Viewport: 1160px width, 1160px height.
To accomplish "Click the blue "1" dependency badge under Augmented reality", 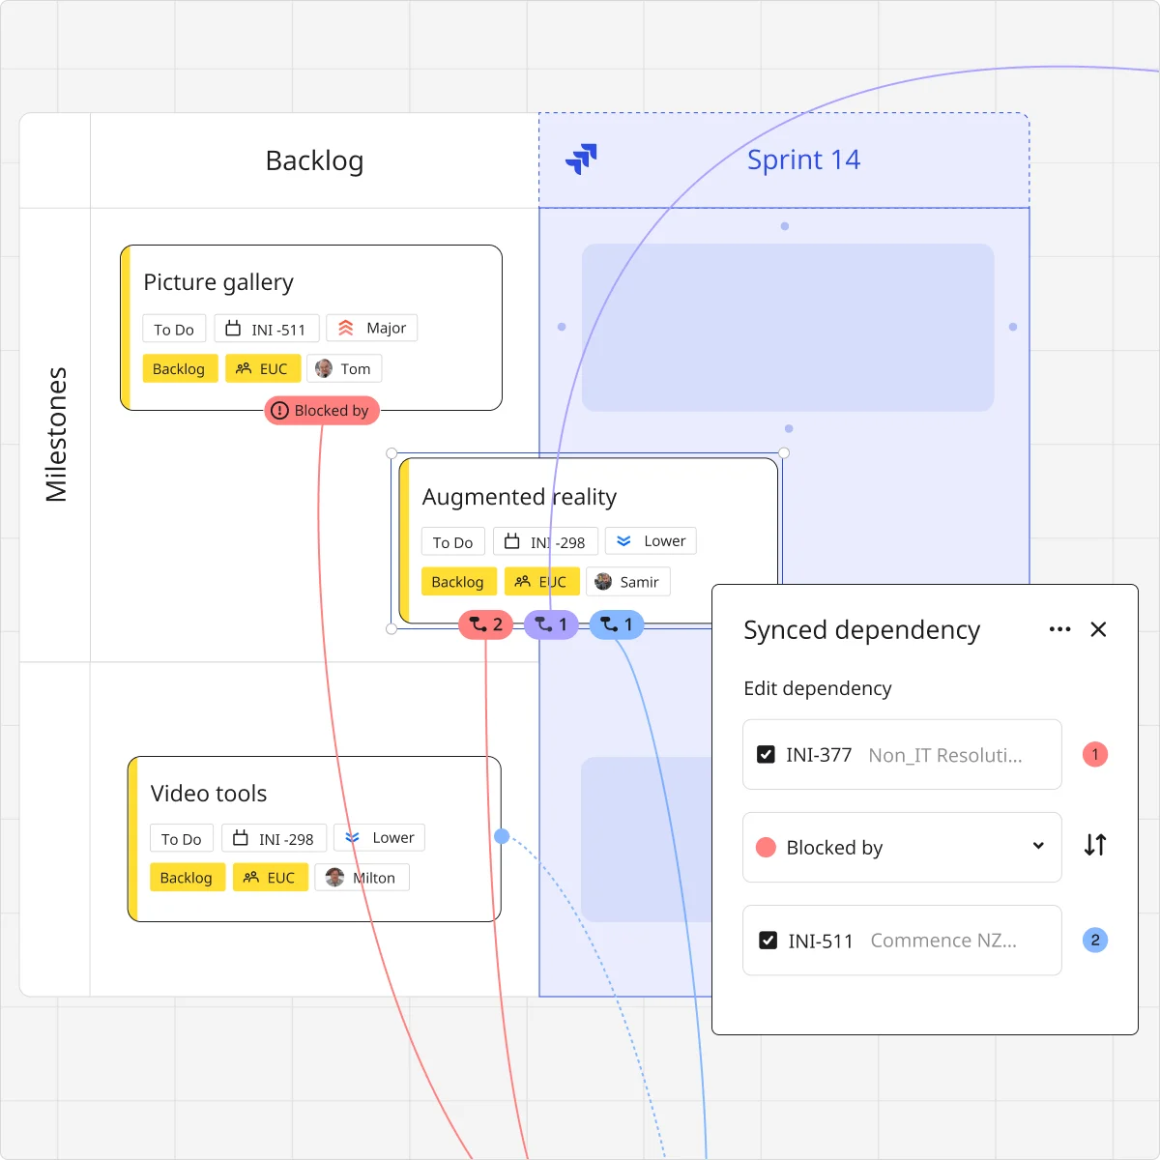I will click(617, 624).
